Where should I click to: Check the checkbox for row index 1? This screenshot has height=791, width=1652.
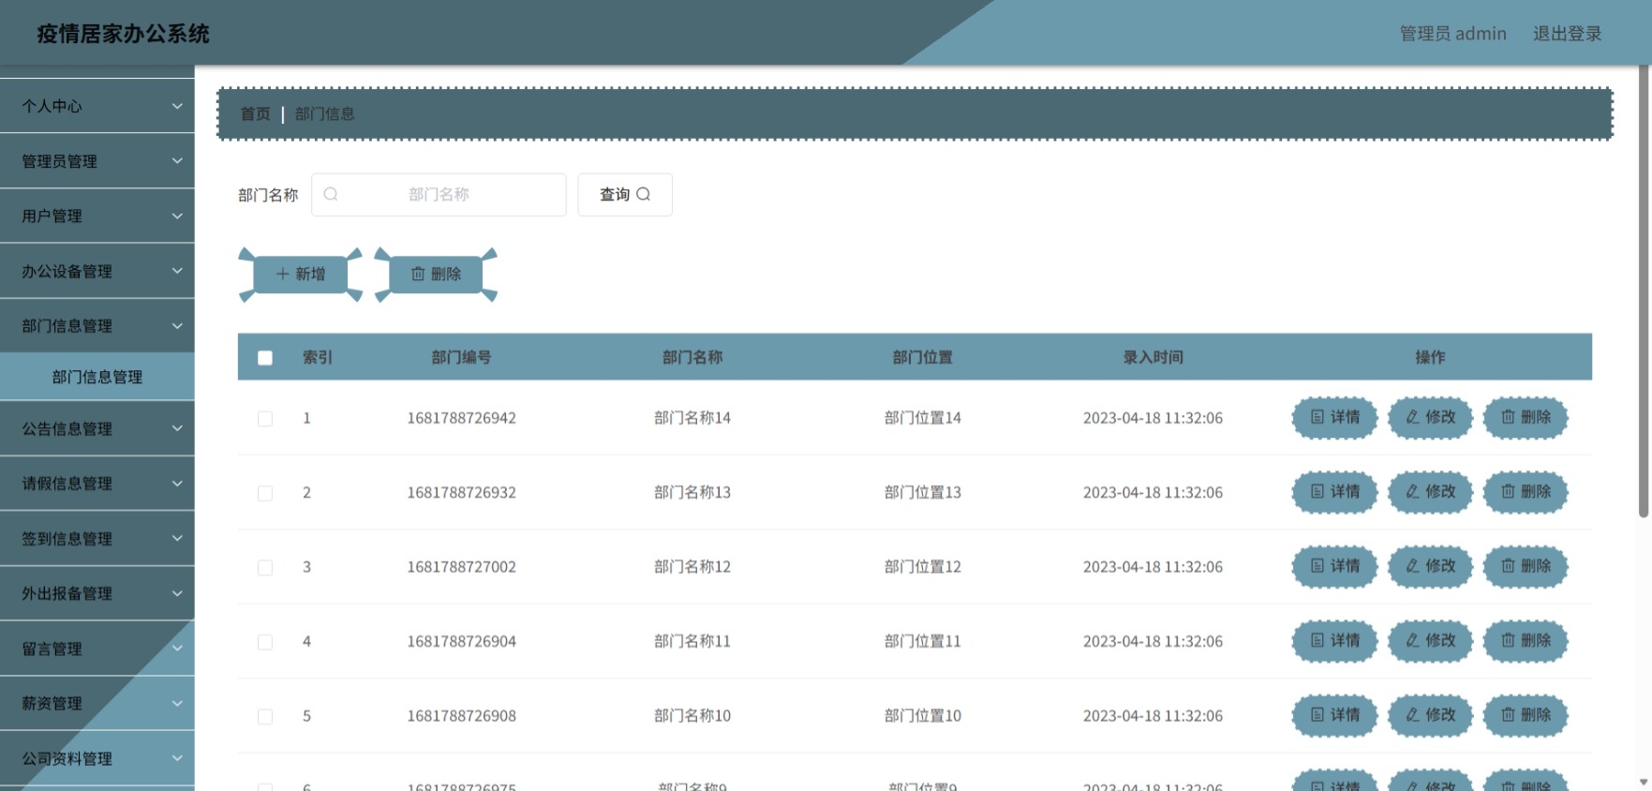tap(265, 419)
